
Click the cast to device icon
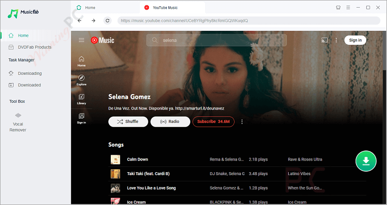pyautogui.click(x=324, y=40)
